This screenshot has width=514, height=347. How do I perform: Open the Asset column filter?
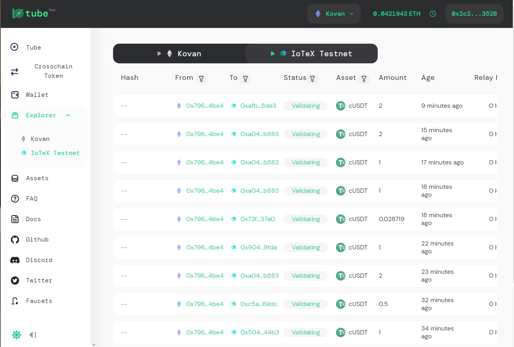pos(364,79)
